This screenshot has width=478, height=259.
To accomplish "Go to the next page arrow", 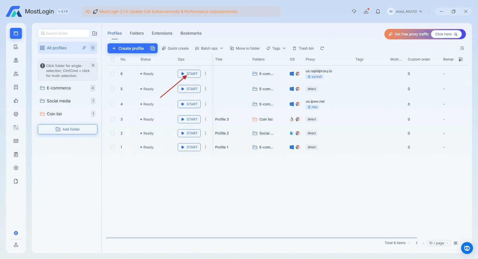I will 423,243.
